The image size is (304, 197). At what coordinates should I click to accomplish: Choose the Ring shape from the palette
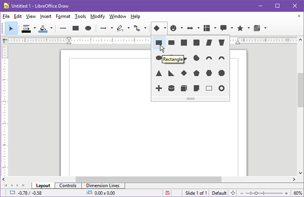click(221, 88)
